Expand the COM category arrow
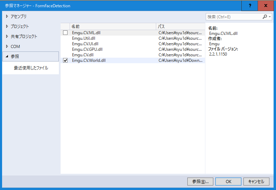276x190 pixels. [x=7, y=46]
